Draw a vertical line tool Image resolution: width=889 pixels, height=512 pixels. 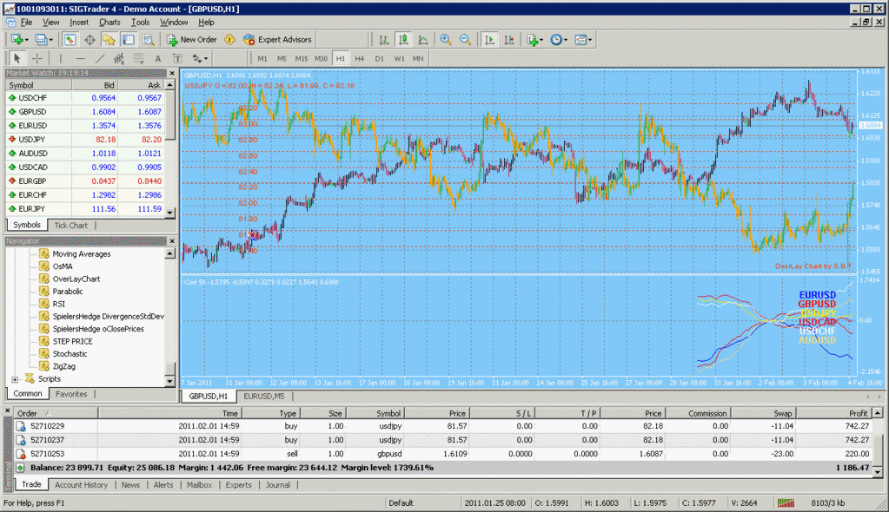61,58
